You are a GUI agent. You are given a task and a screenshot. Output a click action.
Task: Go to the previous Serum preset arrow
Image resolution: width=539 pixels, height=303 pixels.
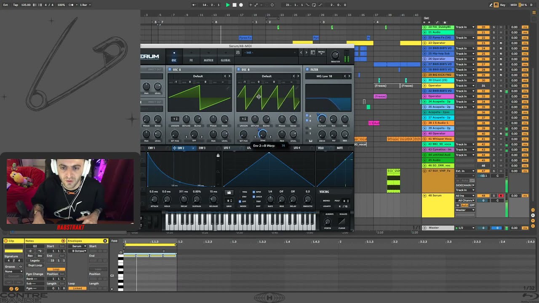301,53
